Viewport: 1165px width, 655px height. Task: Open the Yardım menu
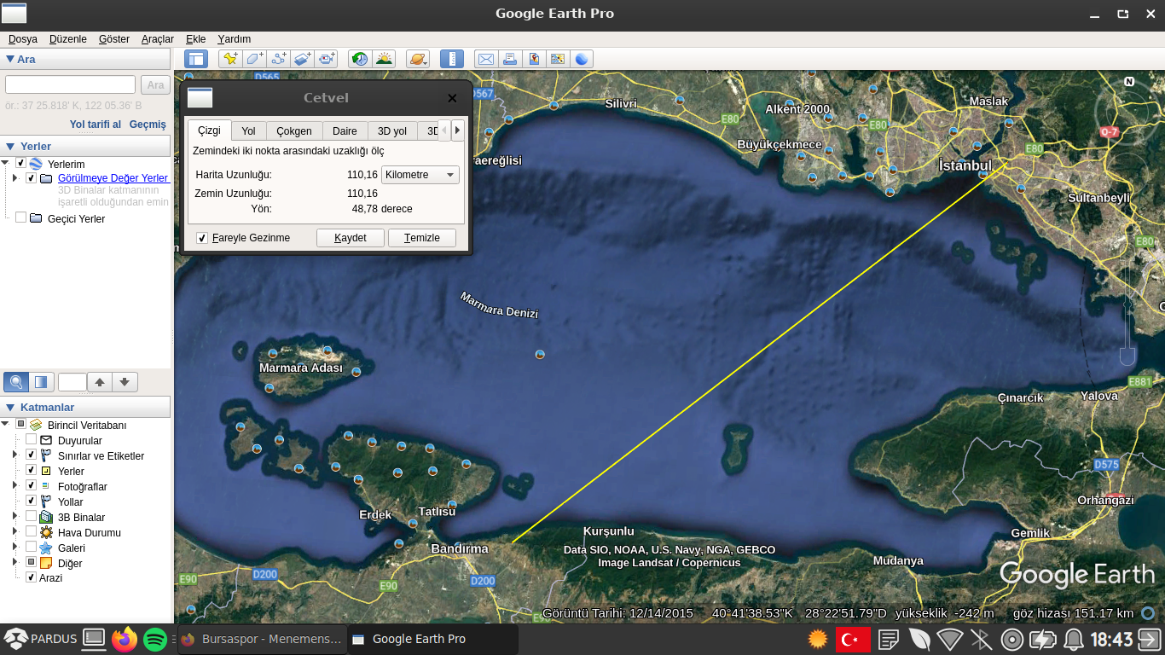point(235,39)
